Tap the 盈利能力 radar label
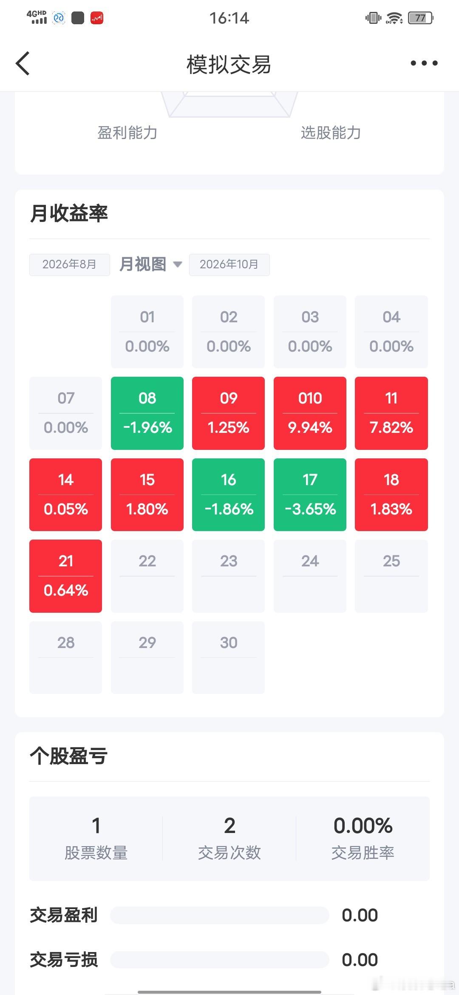 pyautogui.click(x=127, y=133)
